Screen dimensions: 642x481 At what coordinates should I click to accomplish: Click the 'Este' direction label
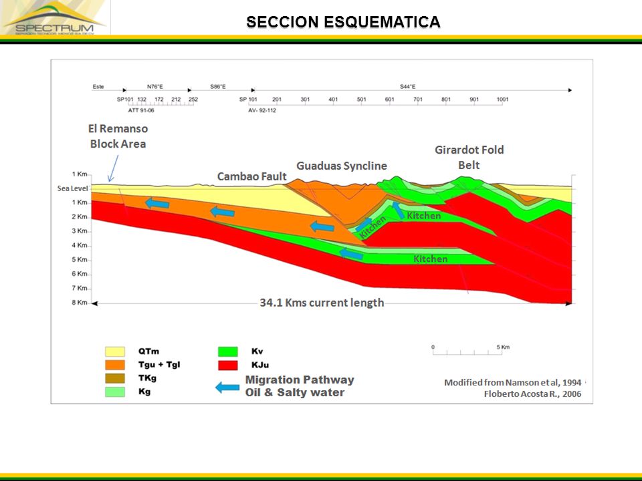coord(98,87)
